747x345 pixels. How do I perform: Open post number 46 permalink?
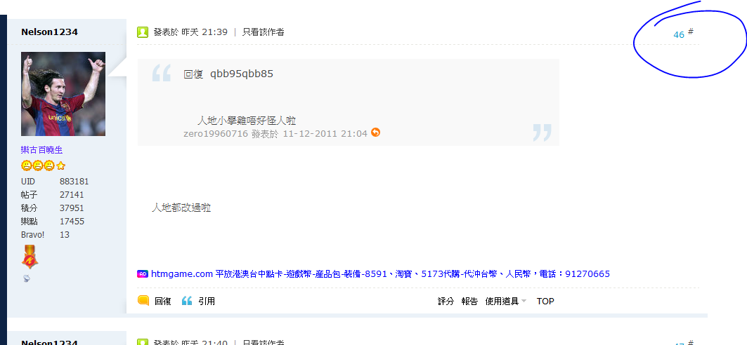679,34
